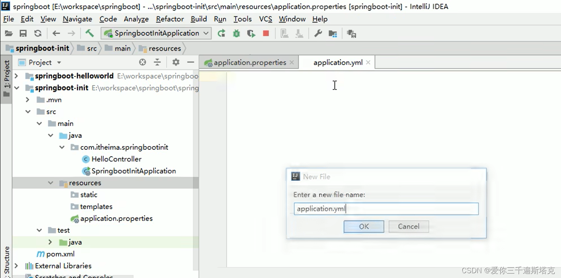Open Project panel gear settings

click(x=176, y=62)
